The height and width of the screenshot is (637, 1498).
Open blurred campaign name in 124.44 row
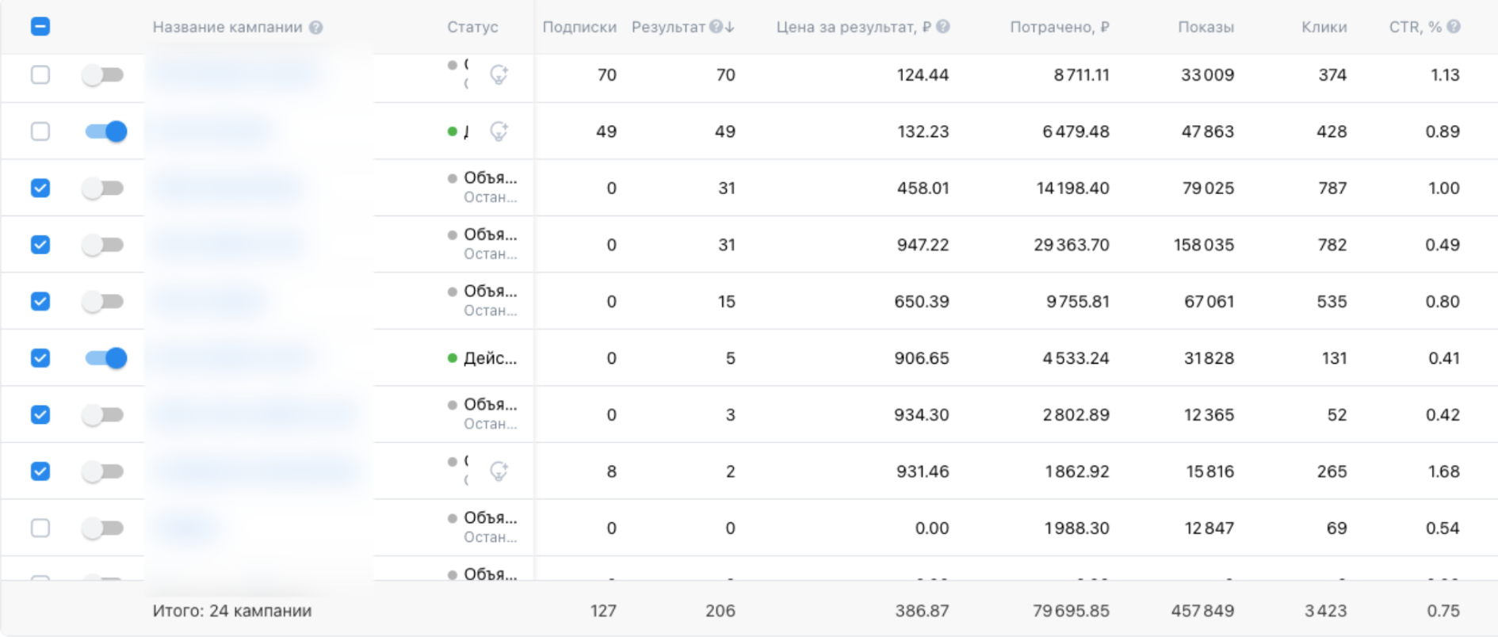pyautogui.click(x=237, y=74)
